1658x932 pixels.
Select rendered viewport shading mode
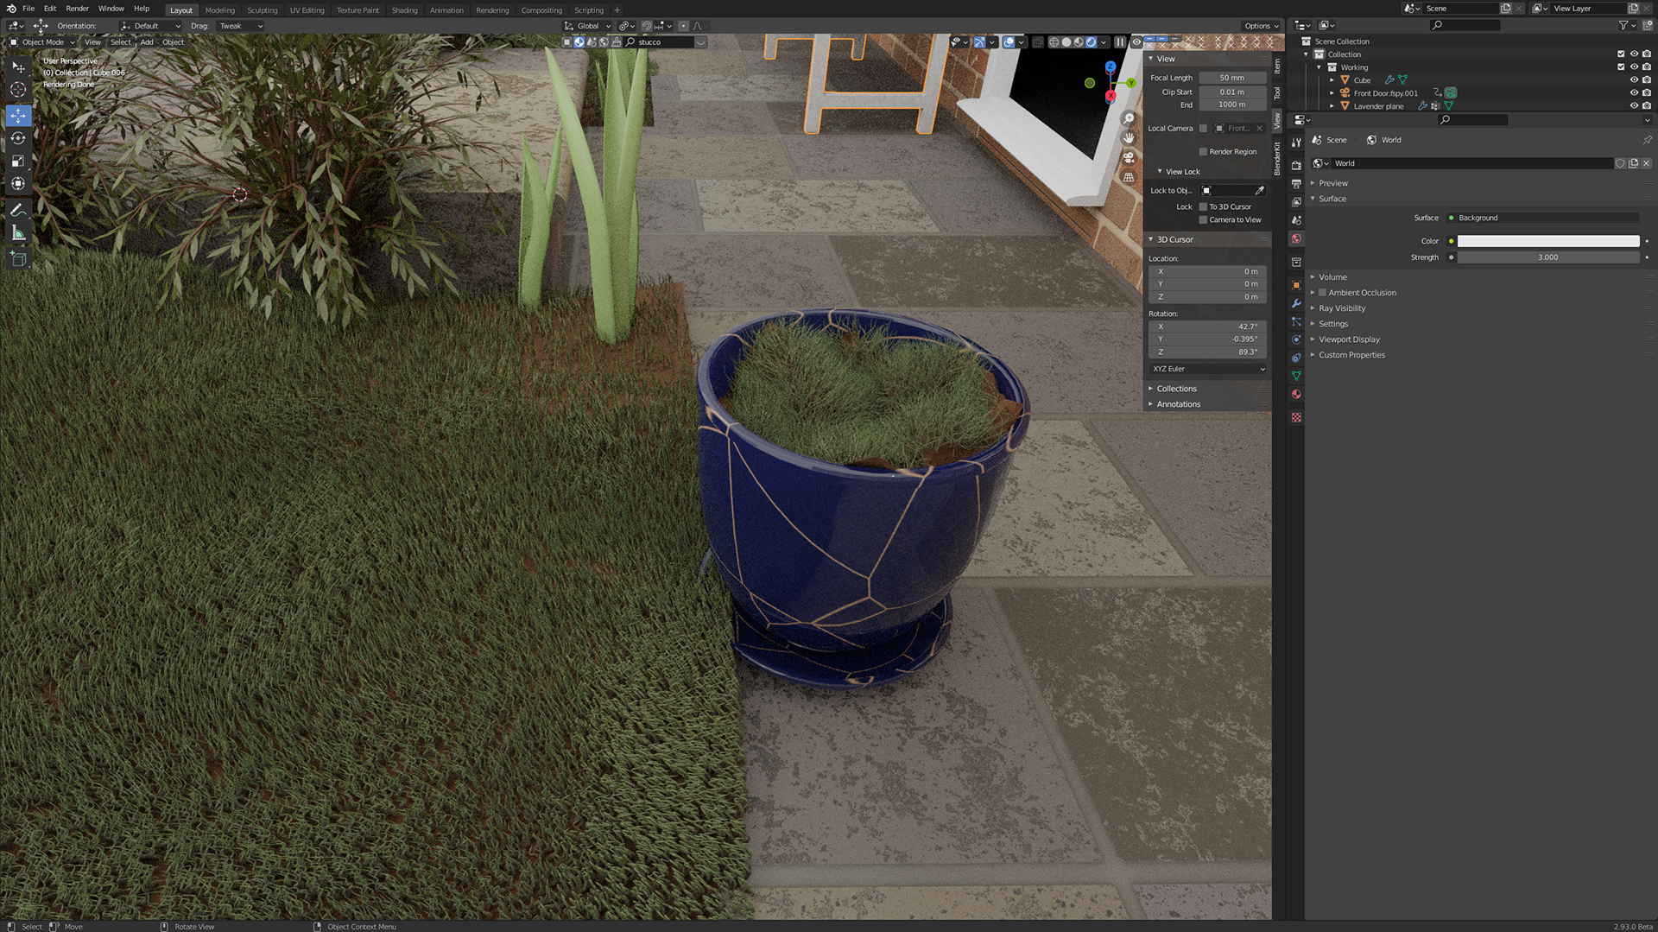[x=1091, y=41]
